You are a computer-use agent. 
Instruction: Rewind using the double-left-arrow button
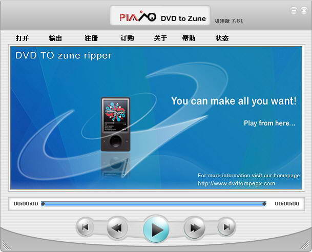117,227
